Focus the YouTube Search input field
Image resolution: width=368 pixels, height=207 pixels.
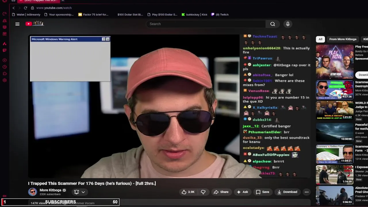pos(206,24)
